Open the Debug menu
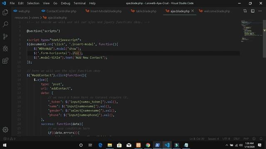266x149 pixels. (66, 3)
